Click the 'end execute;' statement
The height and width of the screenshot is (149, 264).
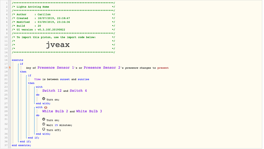21,145
